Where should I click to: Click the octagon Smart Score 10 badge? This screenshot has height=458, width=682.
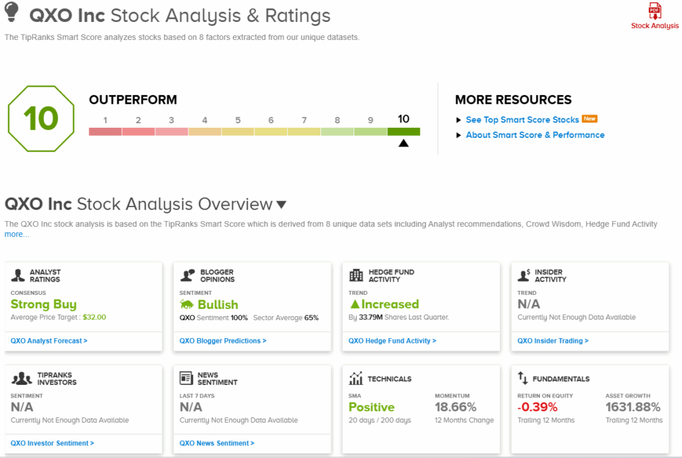coord(41,118)
